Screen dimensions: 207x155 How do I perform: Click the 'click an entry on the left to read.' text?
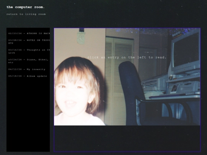pos(127,57)
